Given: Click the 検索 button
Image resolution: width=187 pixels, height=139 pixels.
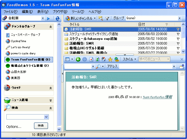Looking at the screenshot, I should coord(41,126).
